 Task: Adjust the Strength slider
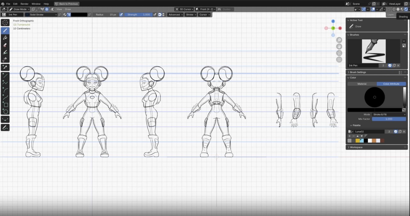[138, 15]
